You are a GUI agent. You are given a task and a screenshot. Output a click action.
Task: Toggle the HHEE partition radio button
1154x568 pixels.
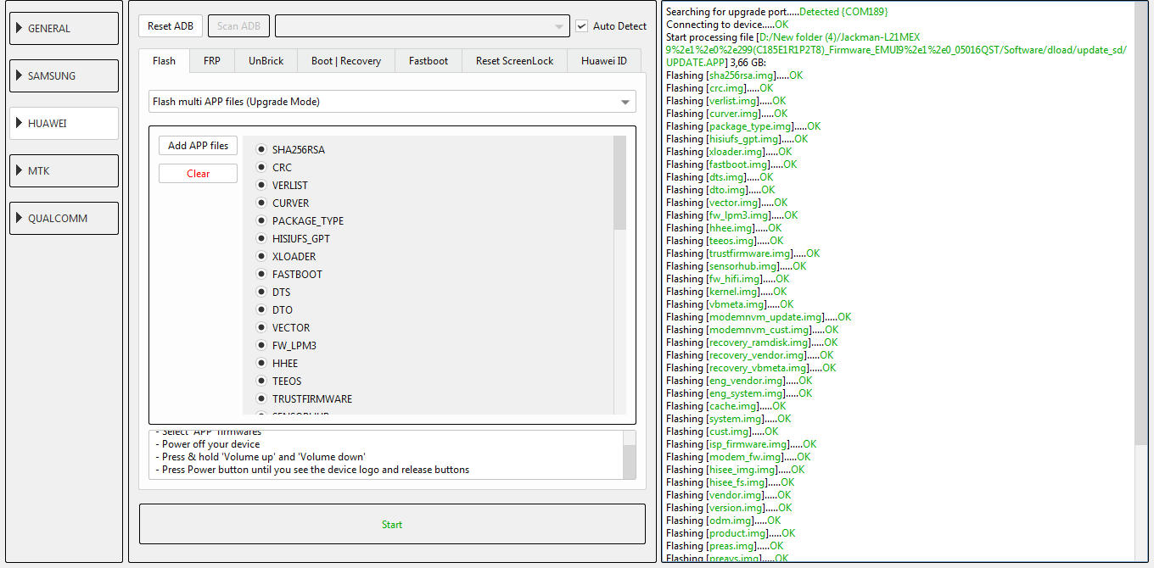pyautogui.click(x=261, y=364)
